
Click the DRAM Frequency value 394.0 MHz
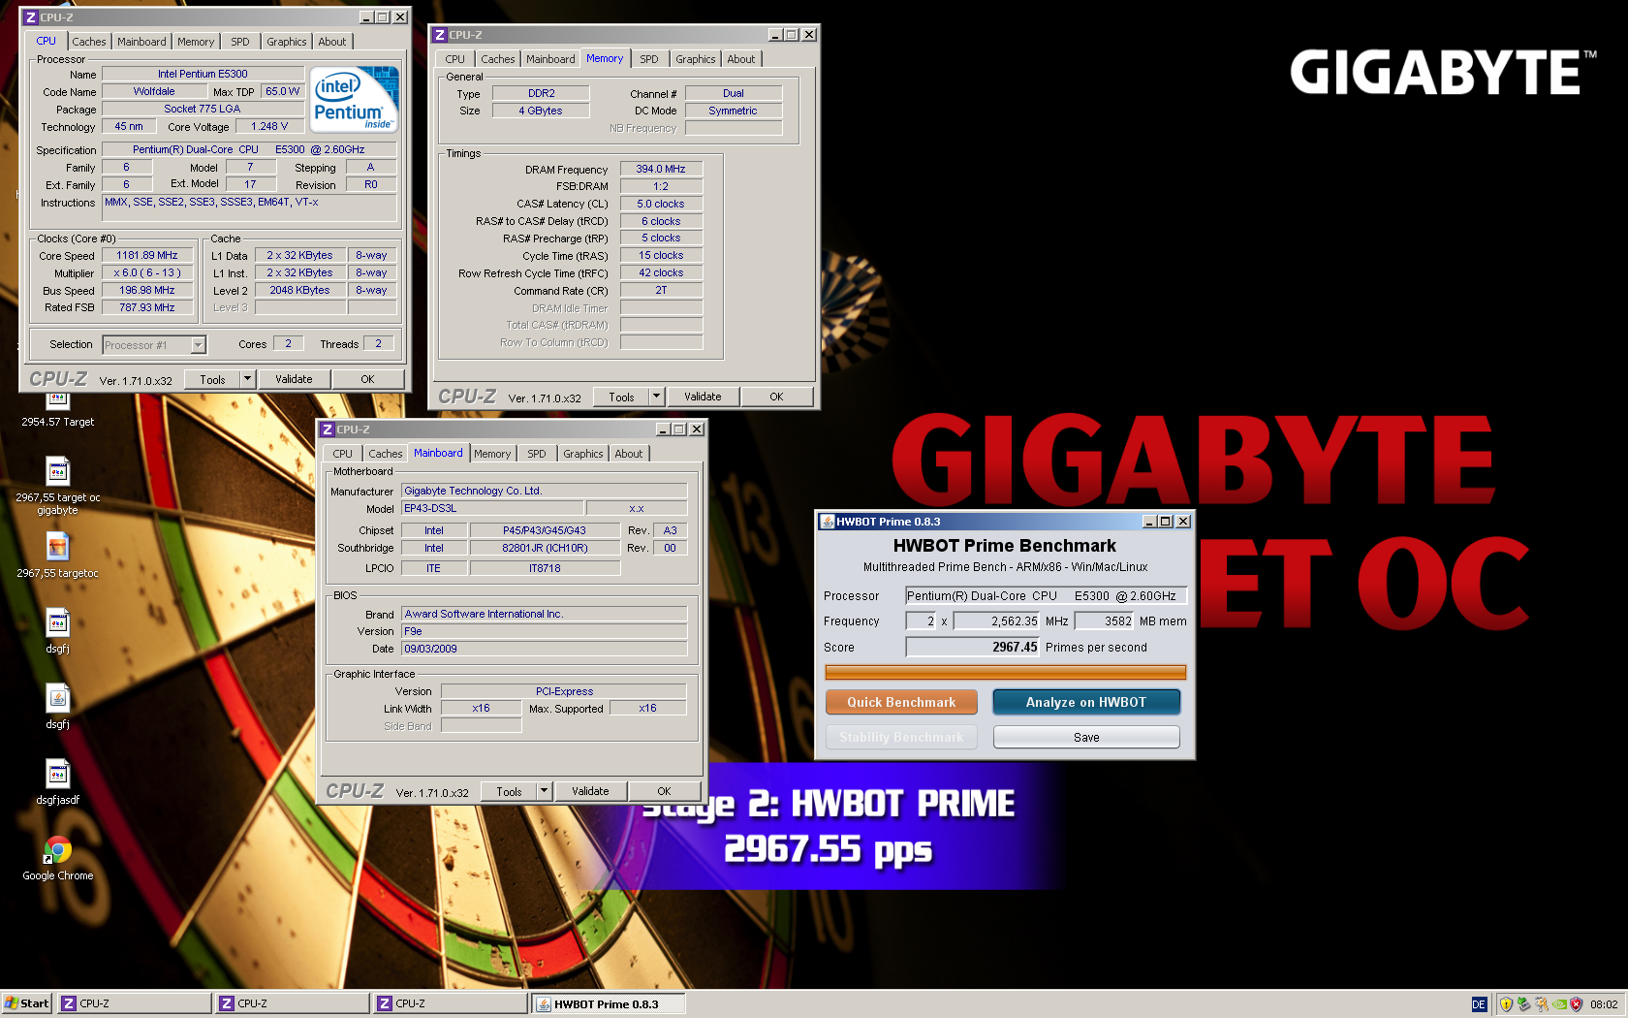click(x=661, y=169)
